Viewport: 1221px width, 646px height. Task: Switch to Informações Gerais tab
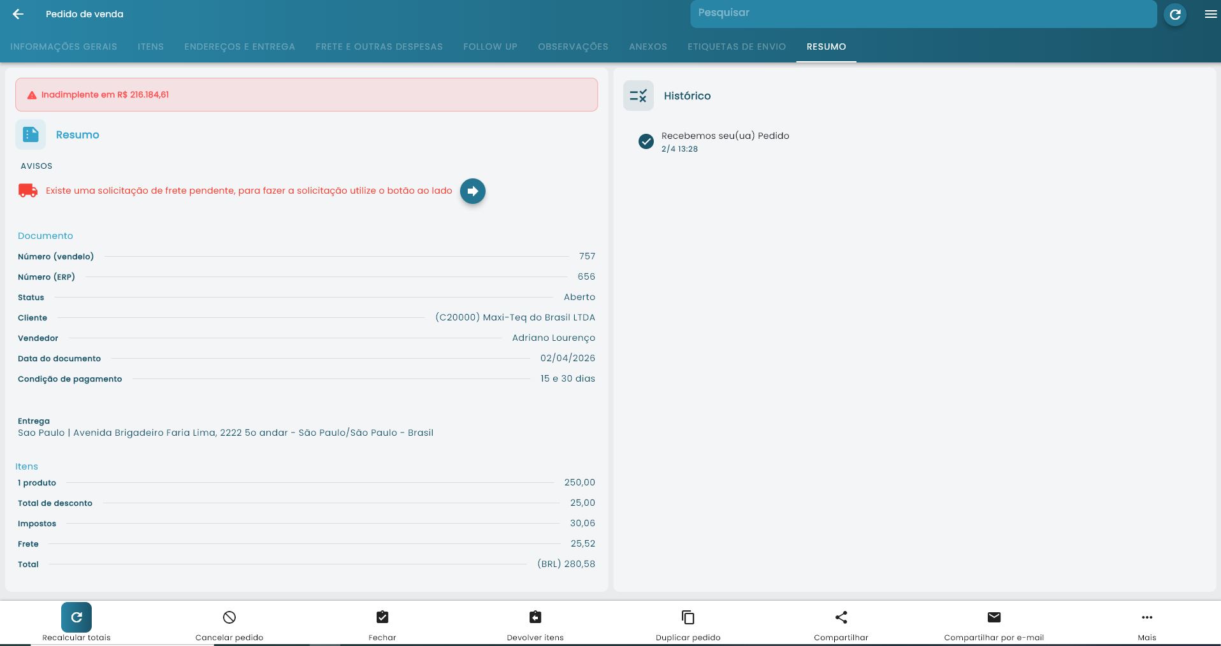point(64,47)
